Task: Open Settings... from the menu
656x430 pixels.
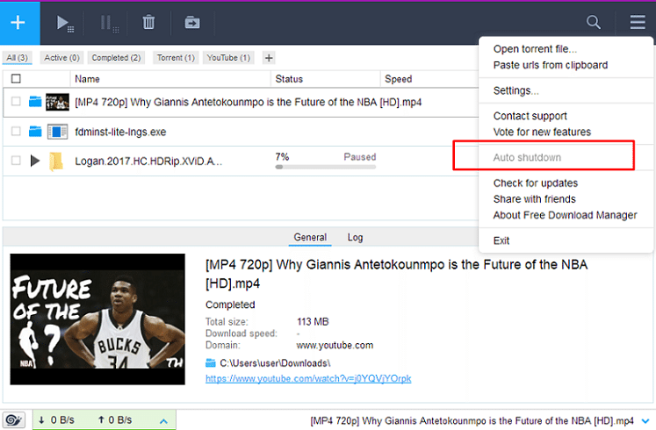Action: [x=515, y=90]
